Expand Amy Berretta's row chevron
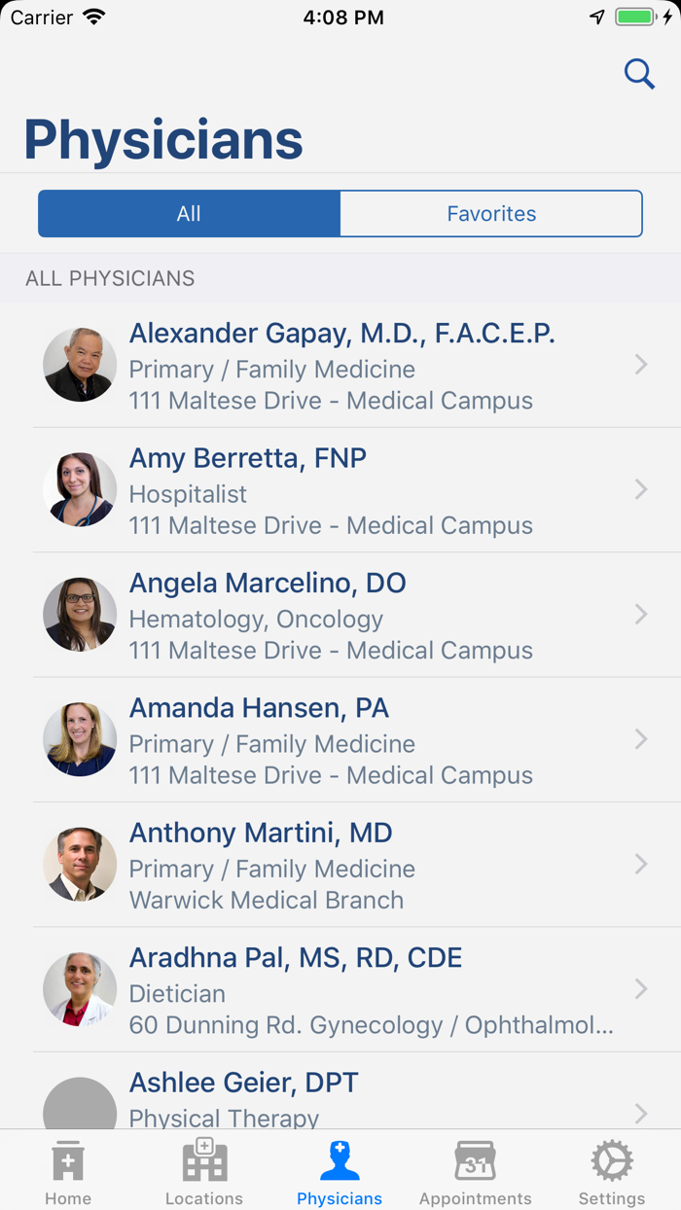The height and width of the screenshot is (1210, 681). (641, 489)
